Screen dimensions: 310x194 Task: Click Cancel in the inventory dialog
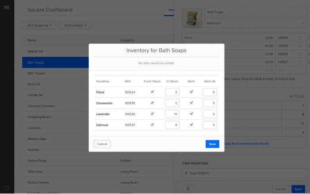click(x=102, y=144)
